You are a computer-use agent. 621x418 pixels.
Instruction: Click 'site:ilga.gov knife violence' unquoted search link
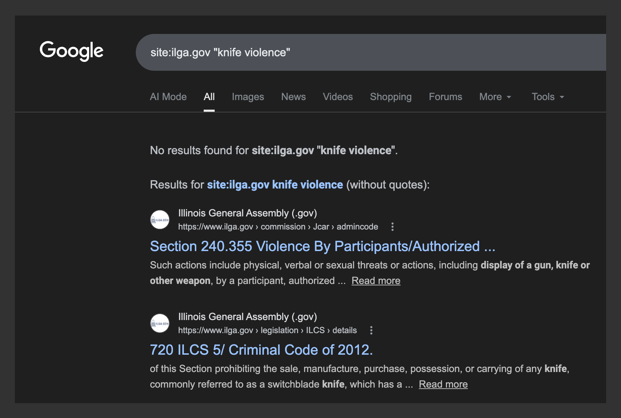click(x=275, y=185)
